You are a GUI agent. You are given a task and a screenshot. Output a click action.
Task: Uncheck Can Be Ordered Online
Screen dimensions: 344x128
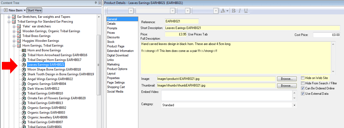(303, 88)
